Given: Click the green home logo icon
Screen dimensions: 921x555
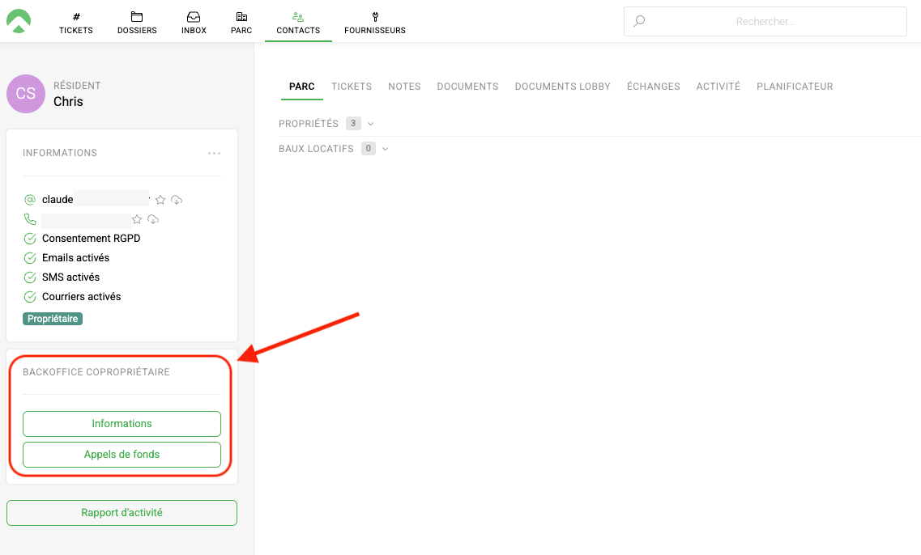Looking at the screenshot, I should (x=19, y=21).
